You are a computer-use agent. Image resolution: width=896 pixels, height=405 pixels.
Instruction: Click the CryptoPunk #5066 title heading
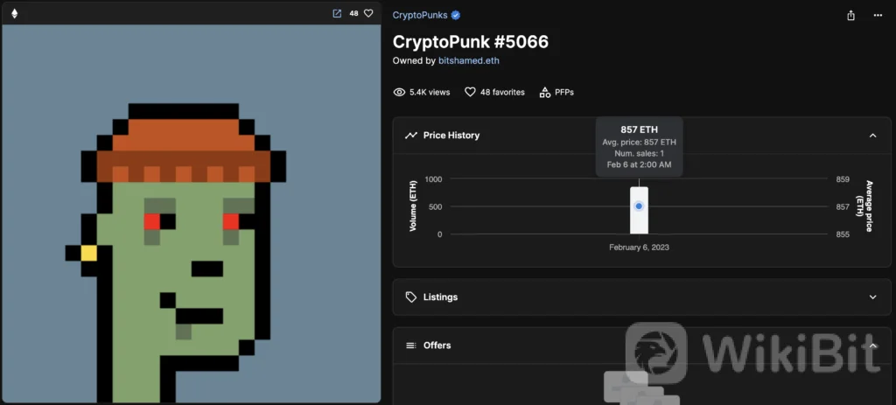coord(471,41)
